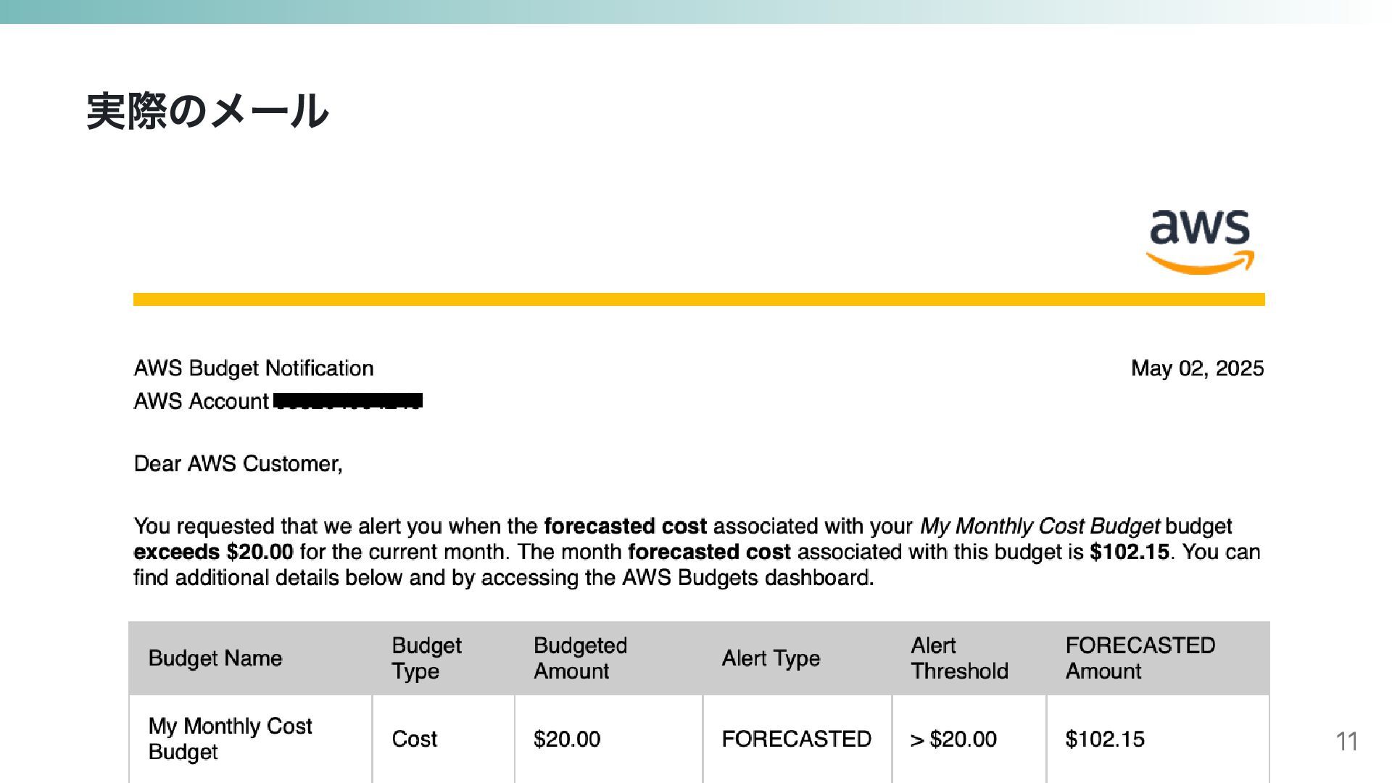Click the bold $102.15 in the paragraph
The height and width of the screenshot is (783, 1392).
pos(1130,552)
